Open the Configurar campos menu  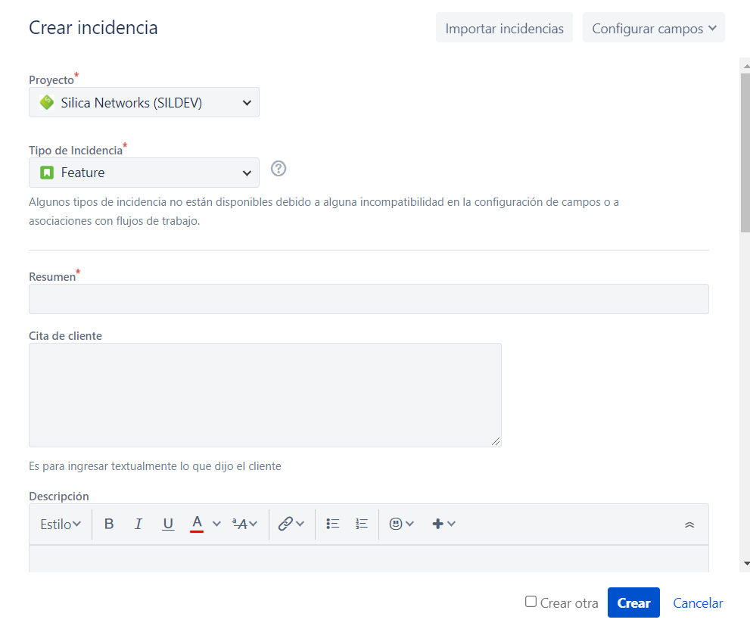[653, 29]
